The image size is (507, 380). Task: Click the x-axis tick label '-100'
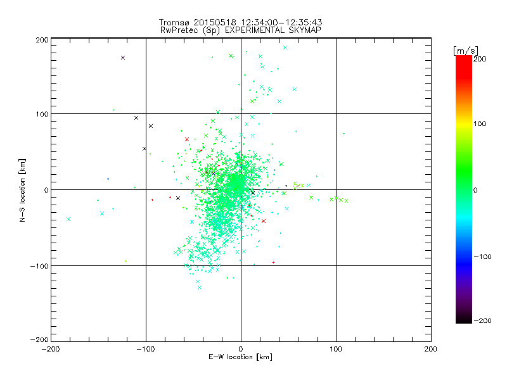point(146,349)
